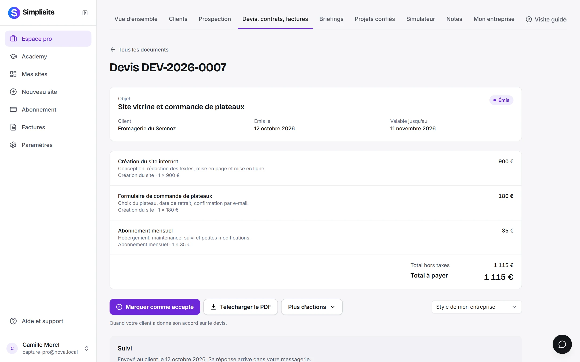Click the checkmark icon on Marquer comme accepté

tap(119, 307)
